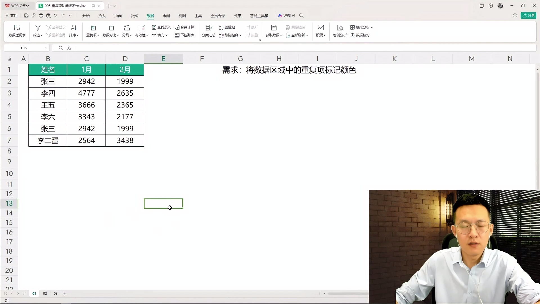Image resolution: width=540 pixels, height=304 pixels.
Task: Click the WPS AI button
Action: click(x=287, y=15)
